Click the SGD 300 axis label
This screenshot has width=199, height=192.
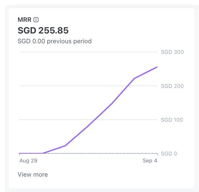point(172,52)
